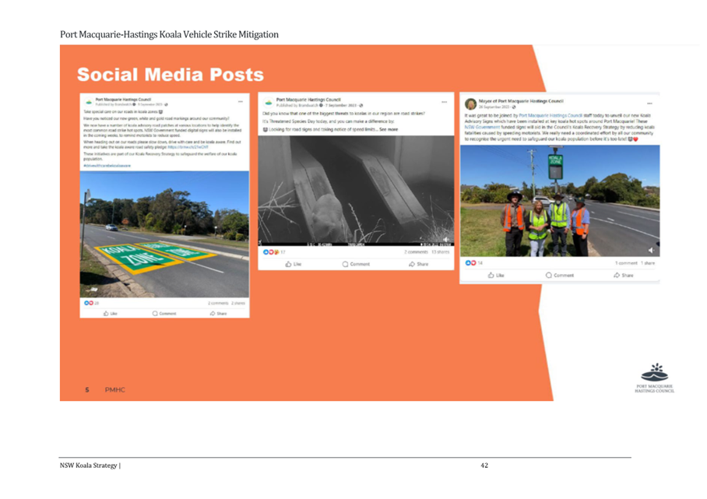707x499 pixels.
Task: Toggle sound icon on the Mayor's post media
Action: [x=651, y=250]
